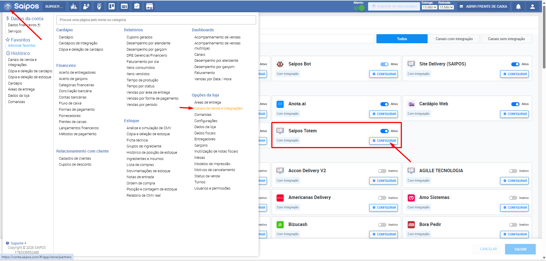Disable the Anota.ai channel switch
The image size is (546, 261).
[x=384, y=104]
